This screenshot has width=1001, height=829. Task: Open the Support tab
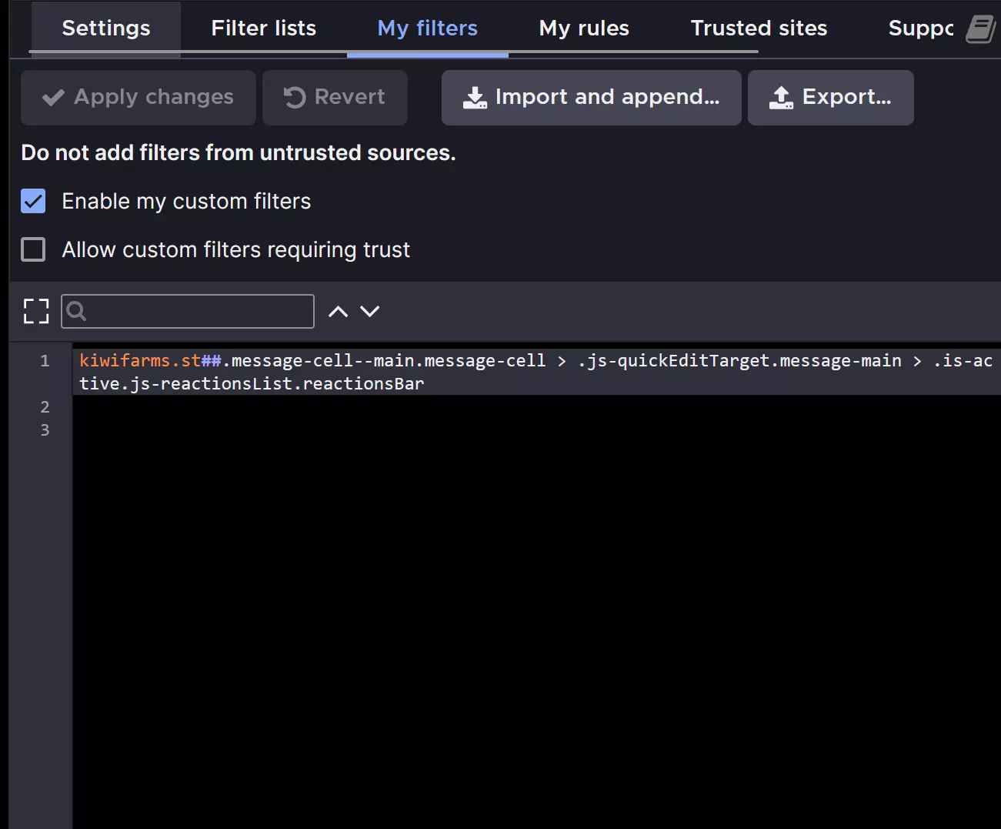[920, 28]
